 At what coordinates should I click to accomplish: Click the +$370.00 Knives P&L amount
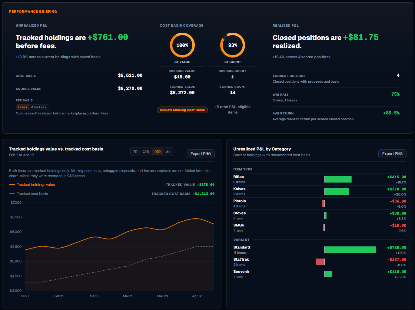(x=397, y=189)
